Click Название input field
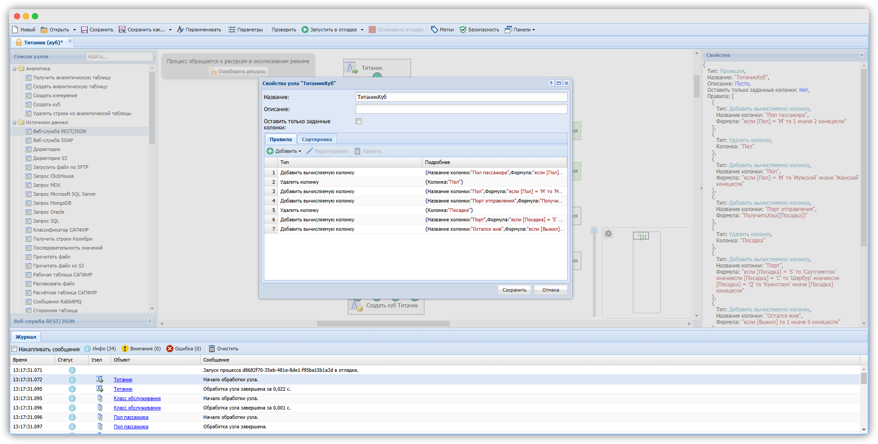Viewport: 878px width, 444px height. tap(461, 97)
